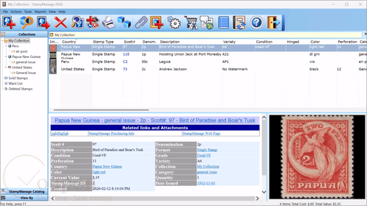Click the jjghfjhgfjgh attachment link
Image resolution: width=367 pixels, height=206 pixels.
click(60, 133)
